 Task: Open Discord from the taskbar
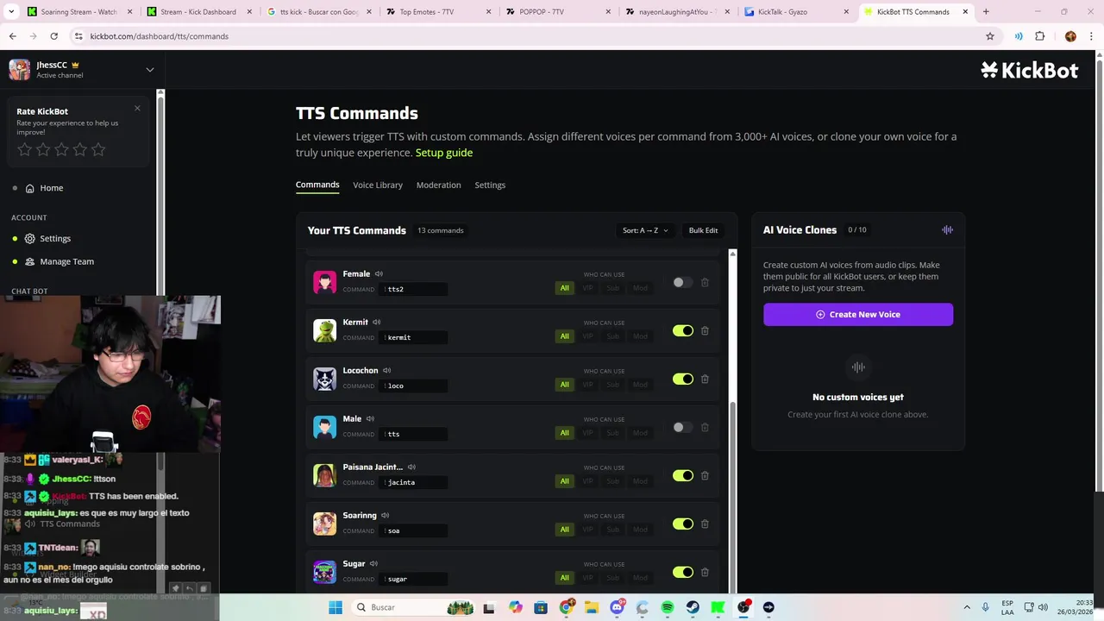click(x=617, y=607)
